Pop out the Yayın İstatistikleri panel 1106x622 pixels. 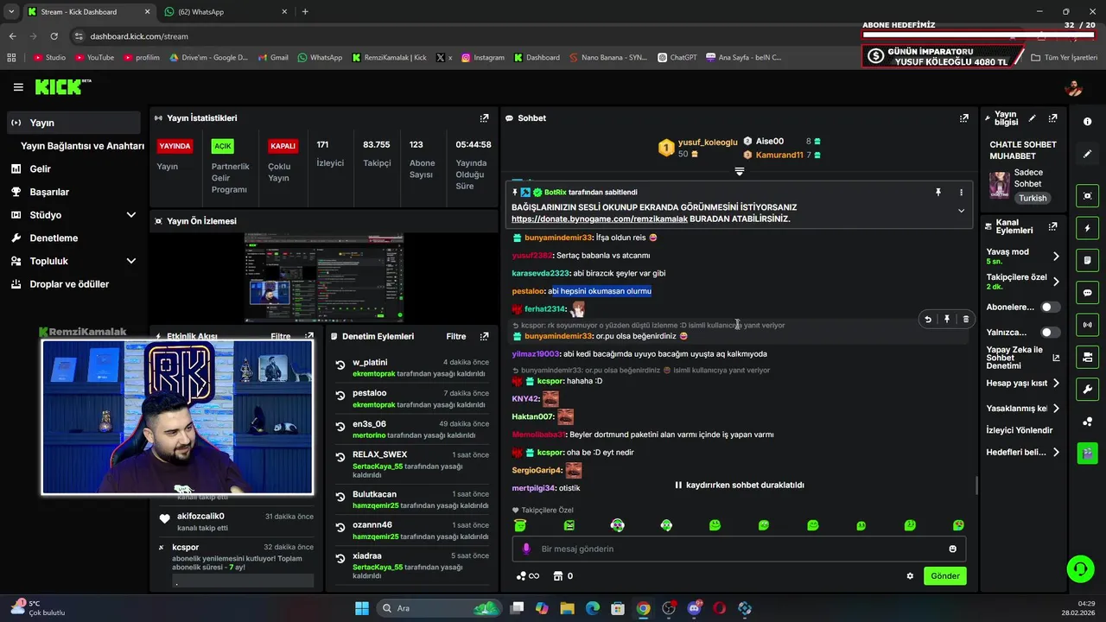[484, 118]
